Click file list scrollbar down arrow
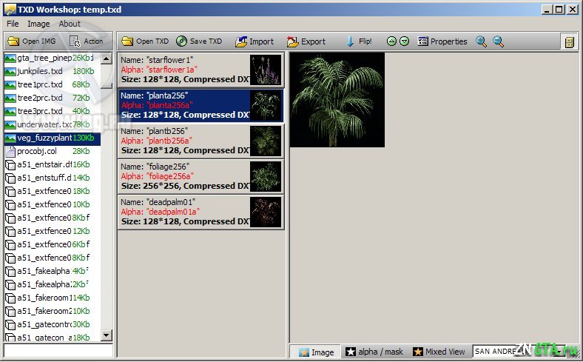This screenshot has height=362, width=583. point(107,335)
